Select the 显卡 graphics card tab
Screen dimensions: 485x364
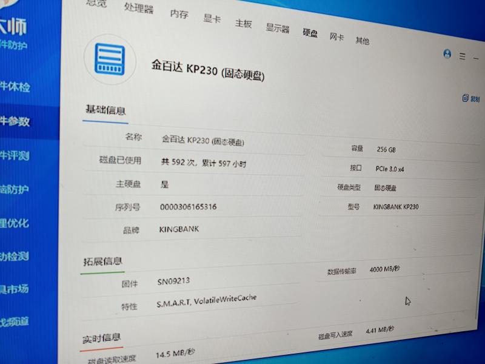tap(212, 19)
